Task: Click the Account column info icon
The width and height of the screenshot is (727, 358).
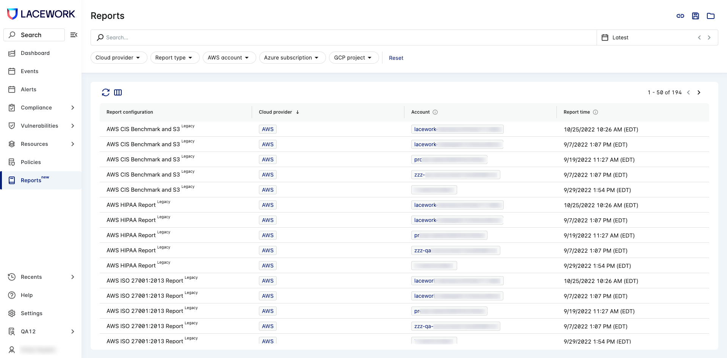Action: (x=435, y=112)
